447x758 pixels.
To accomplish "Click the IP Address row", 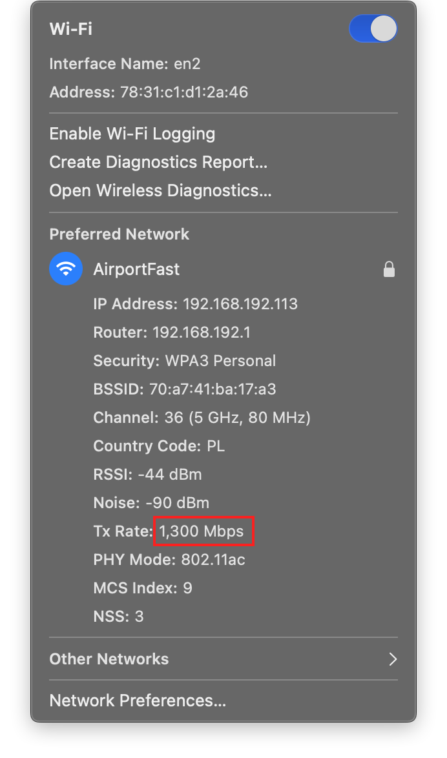I will tap(195, 304).
